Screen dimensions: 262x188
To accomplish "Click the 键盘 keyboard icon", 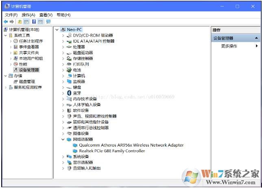I will 69,87.
